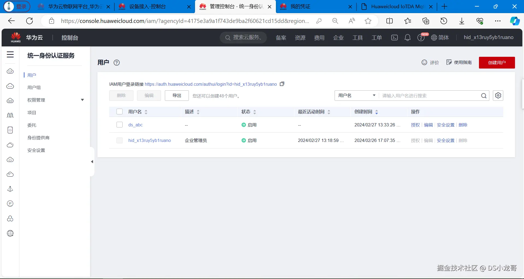Click the browser address bar URL

pyautogui.click(x=185, y=21)
